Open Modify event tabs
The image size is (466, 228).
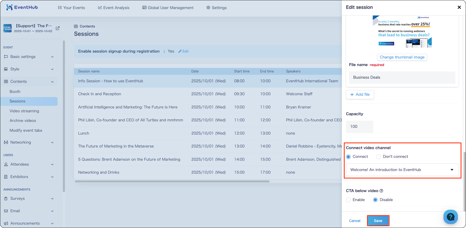(26, 130)
